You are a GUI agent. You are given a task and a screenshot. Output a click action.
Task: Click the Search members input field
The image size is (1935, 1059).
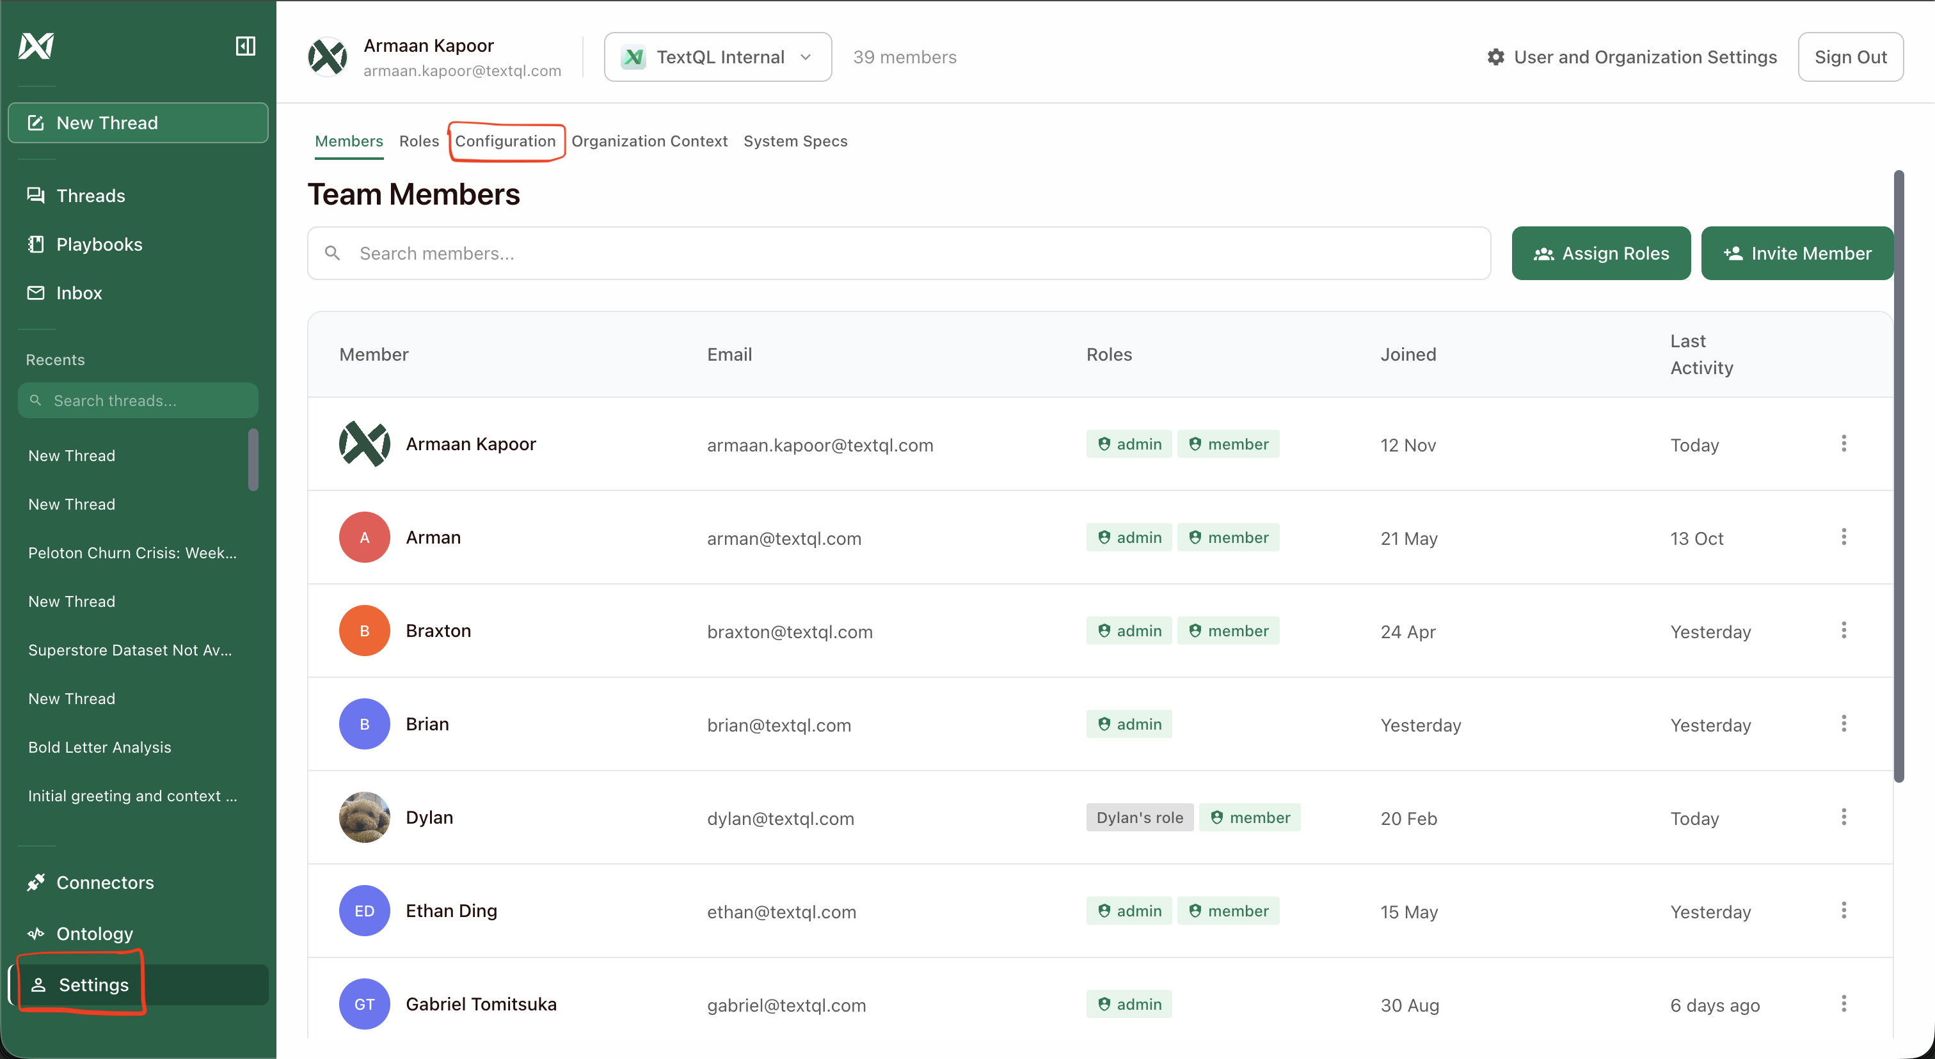(898, 254)
